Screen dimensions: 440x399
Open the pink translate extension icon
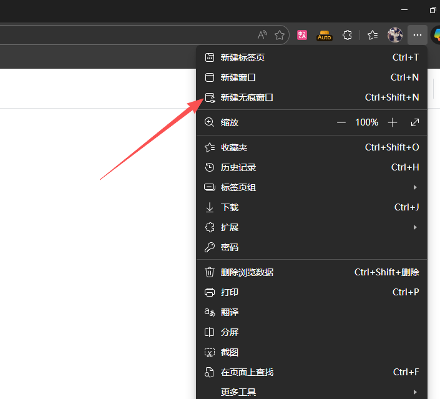tap(302, 35)
